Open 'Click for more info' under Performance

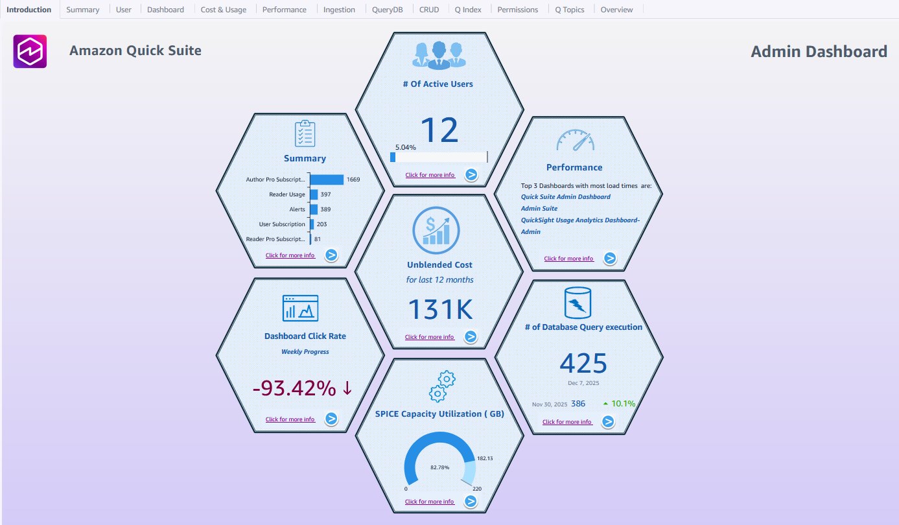568,259
